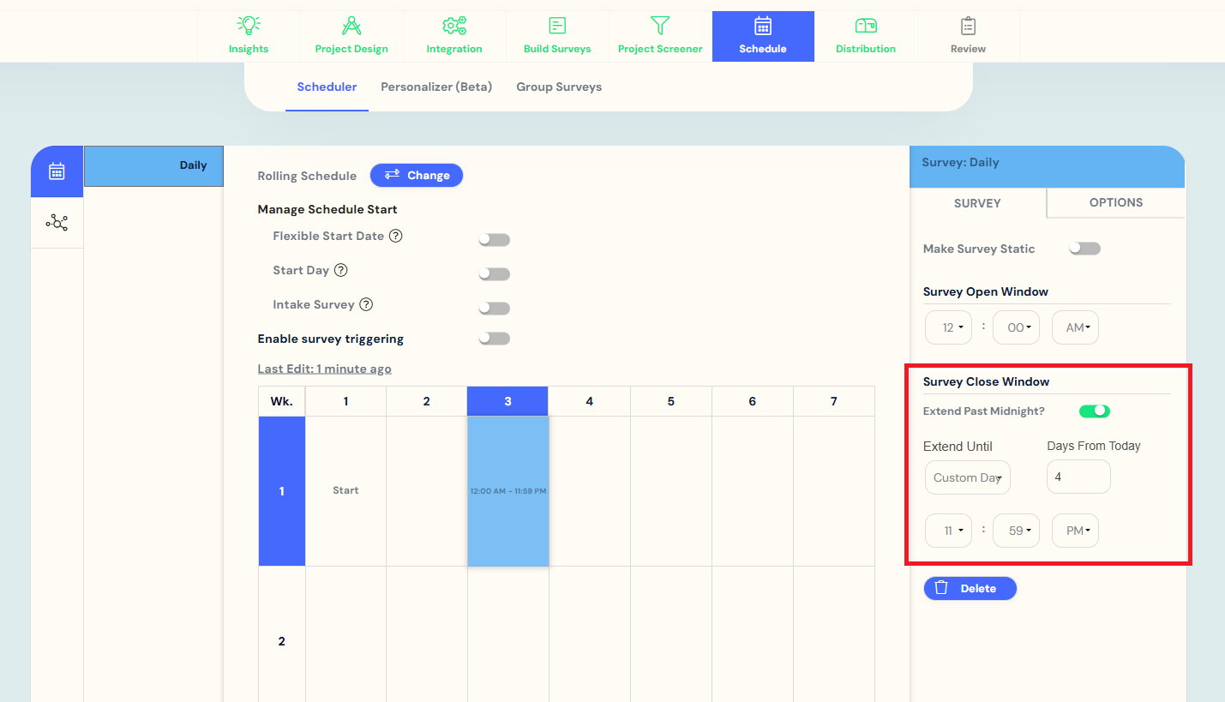This screenshot has width=1225, height=702.
Task: Turn on Enable survey triggering switch
Action: (495, 339)
